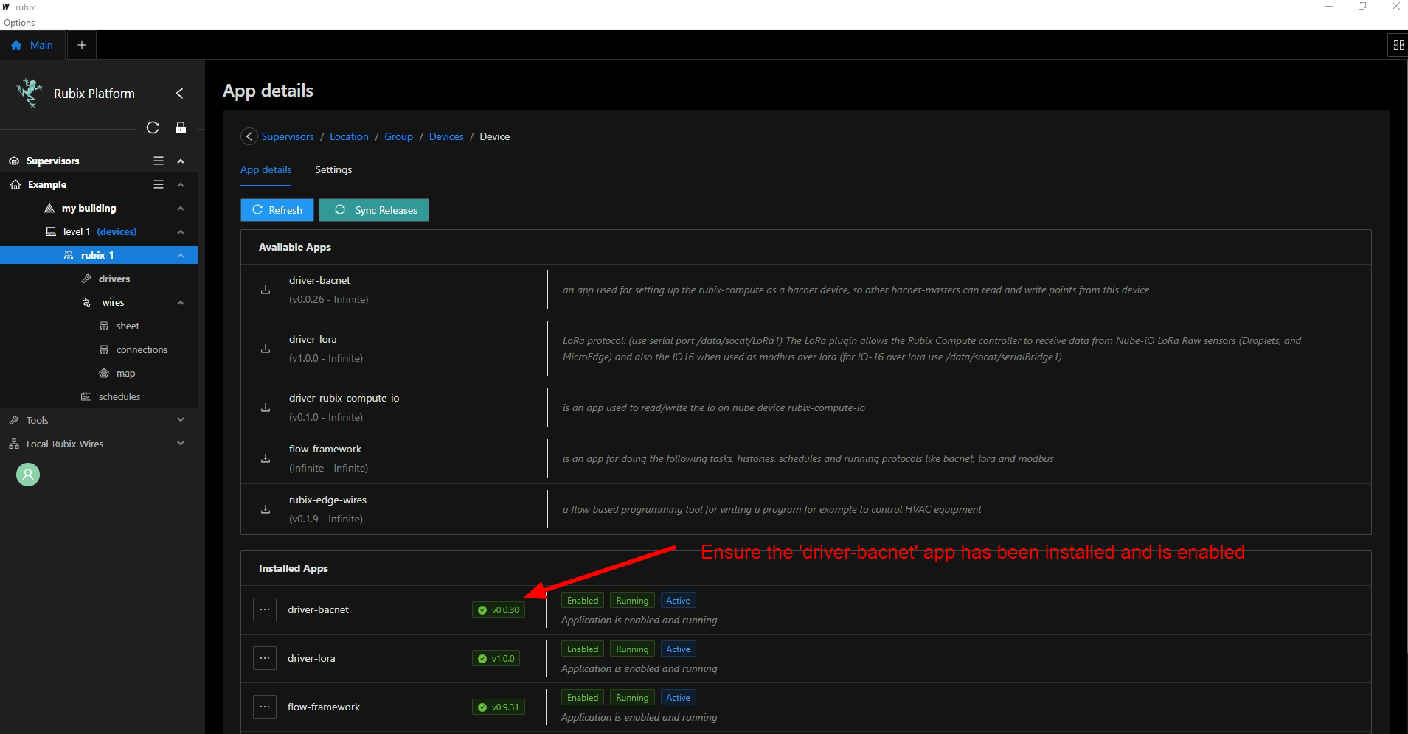
Task: Select schedules in the sidebar tree
Action: (x=119, y=396)
